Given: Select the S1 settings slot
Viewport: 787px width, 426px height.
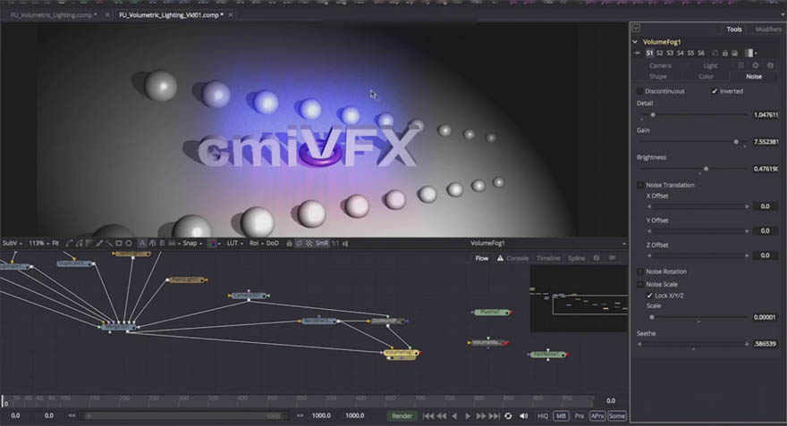Looking at the screenshot, I should coord(649,53).
